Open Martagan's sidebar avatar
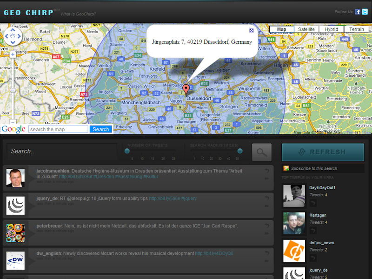Viewport: 372px width, 279px height. click(294, 223)
